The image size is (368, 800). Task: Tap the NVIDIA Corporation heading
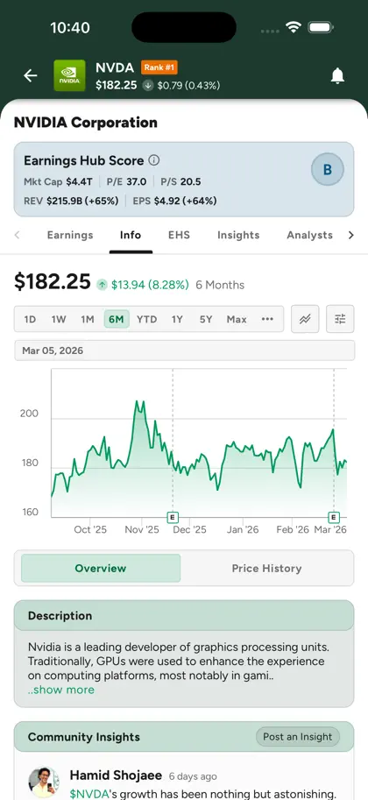86,123
